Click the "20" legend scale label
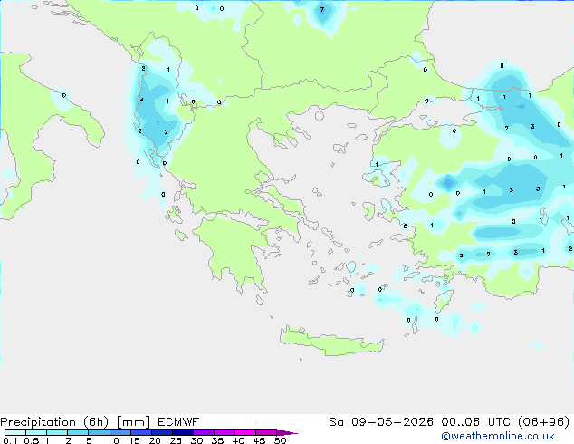The width and height of the screenshot is (574, 444). click(x=155, y=440)
